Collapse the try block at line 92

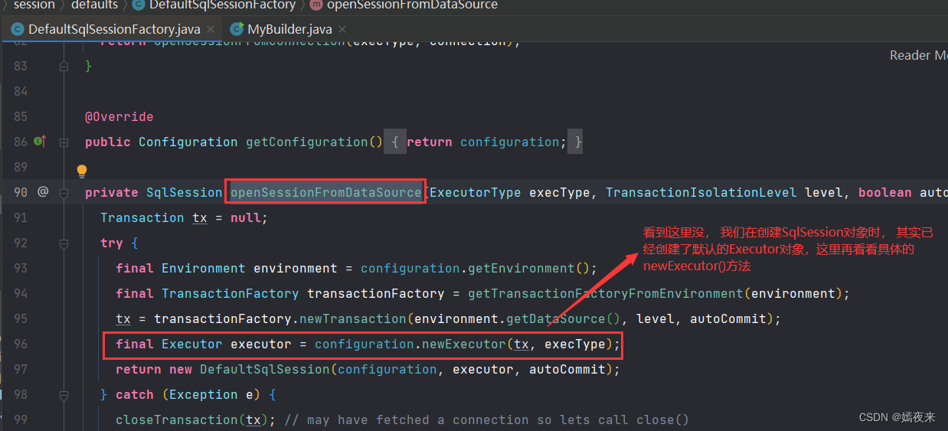coord(64,243)
